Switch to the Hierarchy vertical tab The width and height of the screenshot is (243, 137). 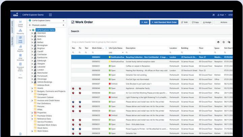point(12,41)
